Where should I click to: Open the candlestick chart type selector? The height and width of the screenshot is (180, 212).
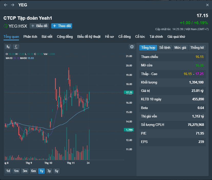point(8,47)
